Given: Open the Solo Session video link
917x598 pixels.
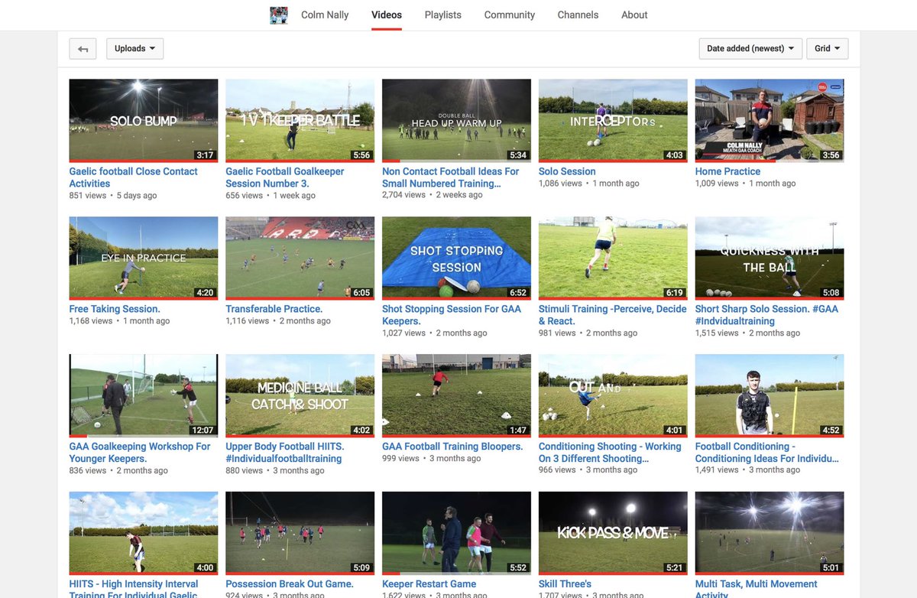Looking at the screenshot, I should click(567, 171).
